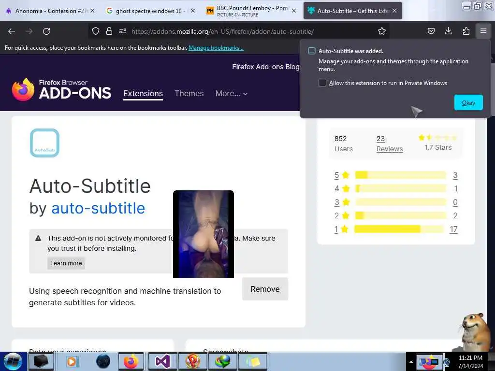Open the Downloads panel
The image size is (495, 371).
tap(448, 31)
